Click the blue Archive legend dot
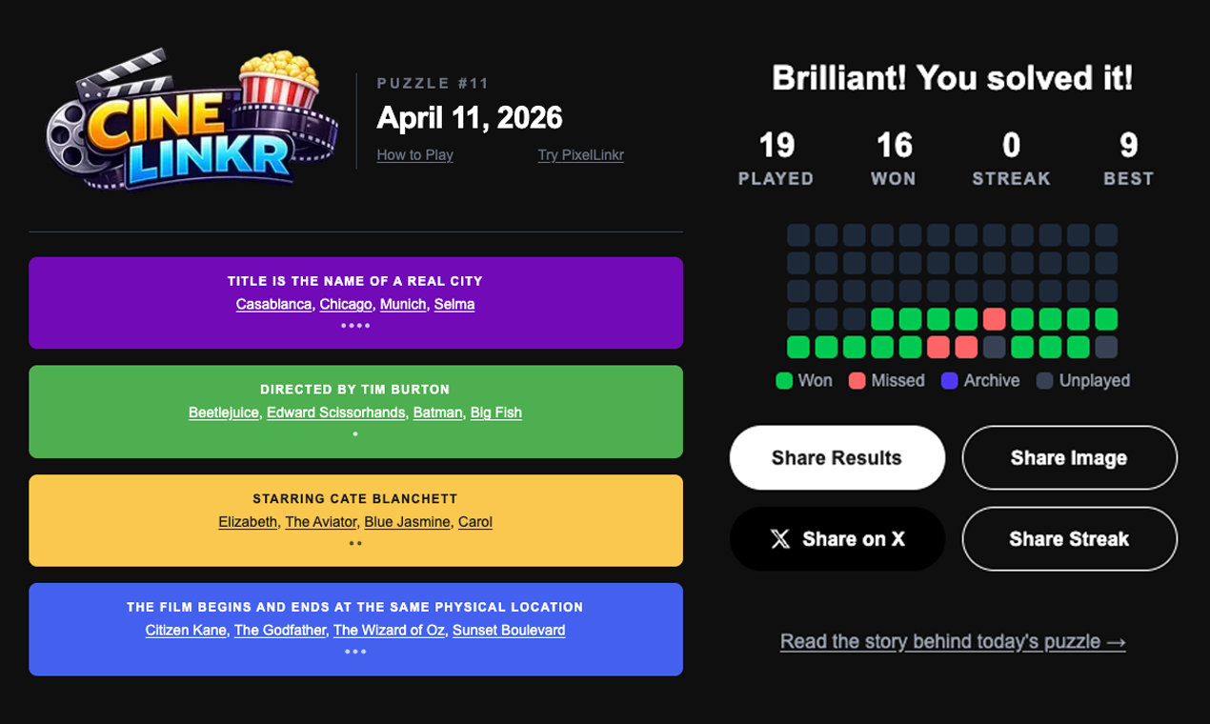The height and width of the screenshot is (724, 1210). point(949,381)
